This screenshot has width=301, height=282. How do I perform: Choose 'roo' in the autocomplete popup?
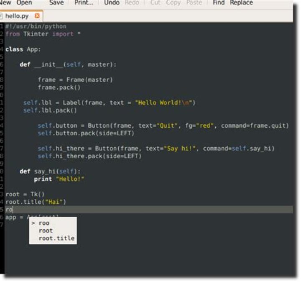point(44,223)
